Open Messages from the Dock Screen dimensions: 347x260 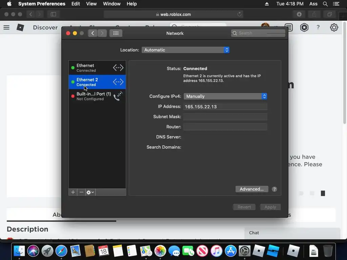point(174,251)
